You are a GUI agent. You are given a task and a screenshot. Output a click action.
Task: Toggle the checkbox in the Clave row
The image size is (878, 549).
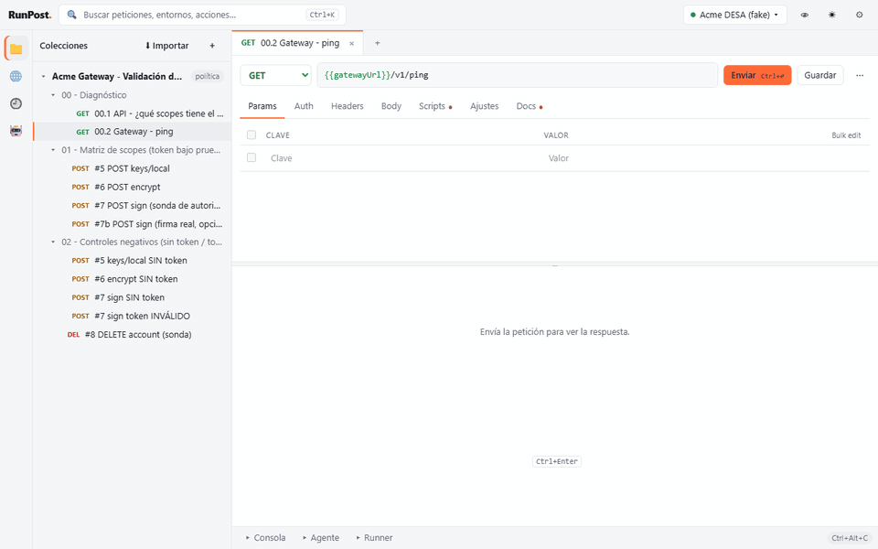pyautogui.click(x=252, y=158)
